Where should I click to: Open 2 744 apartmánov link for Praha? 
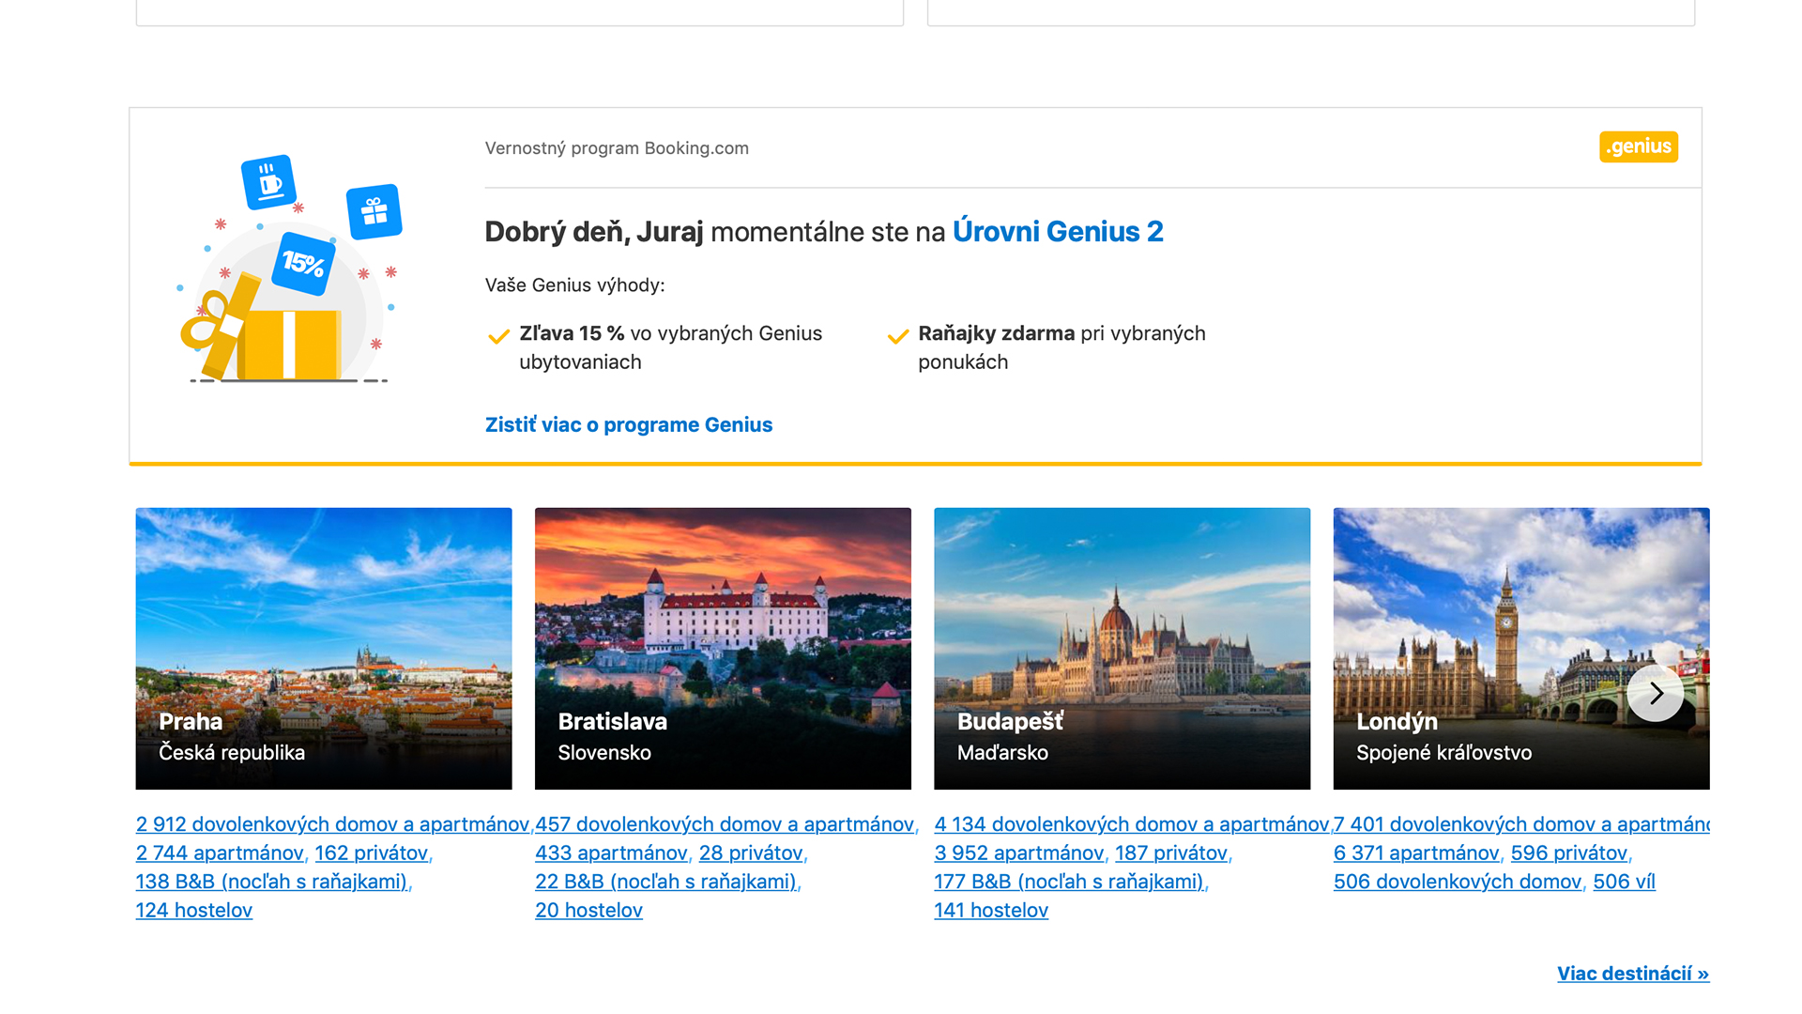(220, 853)
